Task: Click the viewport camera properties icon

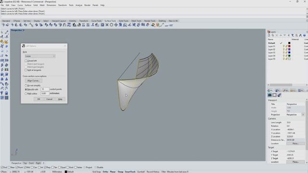Action: tap(269, 95)
